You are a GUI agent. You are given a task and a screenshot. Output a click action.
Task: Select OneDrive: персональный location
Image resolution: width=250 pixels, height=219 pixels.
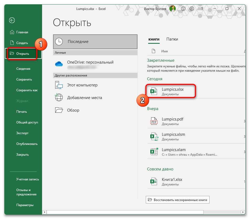click(95, 64)
